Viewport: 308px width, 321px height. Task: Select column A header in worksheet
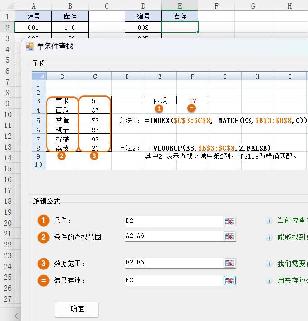[33, 5]
